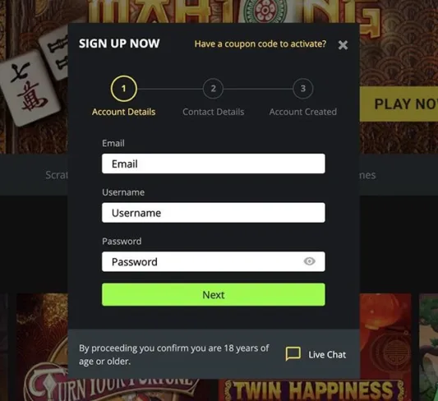Open the Account Created step label
The image size is (438, 401).
tap(302, 112)
